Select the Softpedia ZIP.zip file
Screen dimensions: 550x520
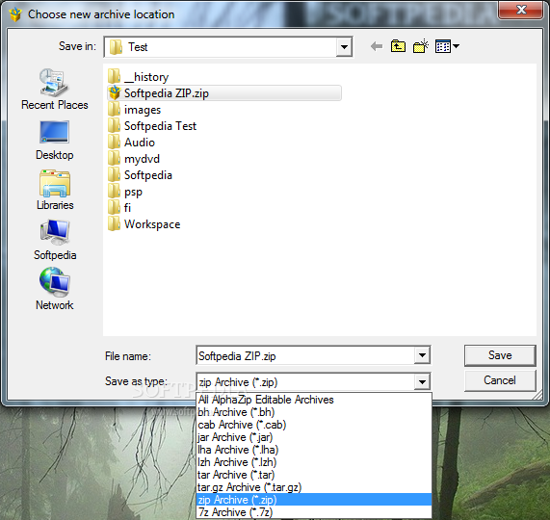224,93
